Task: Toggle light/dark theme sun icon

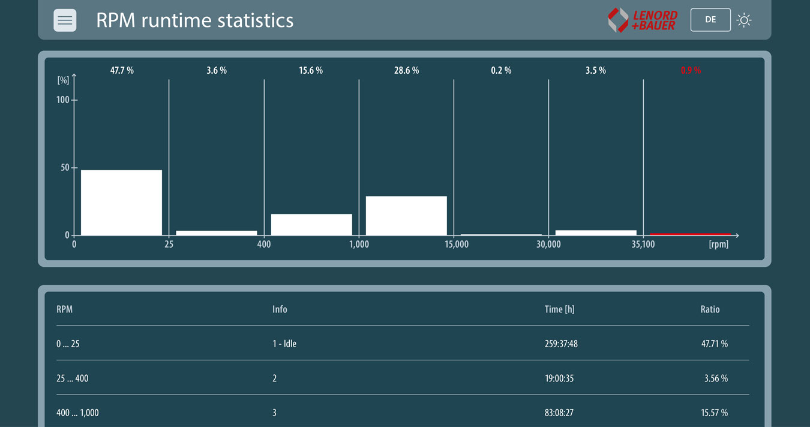Action: click(x=744, y=20)
